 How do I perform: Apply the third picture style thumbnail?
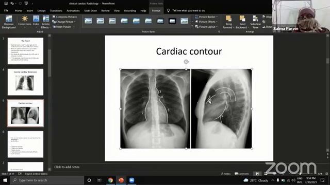tap(112, 21)
